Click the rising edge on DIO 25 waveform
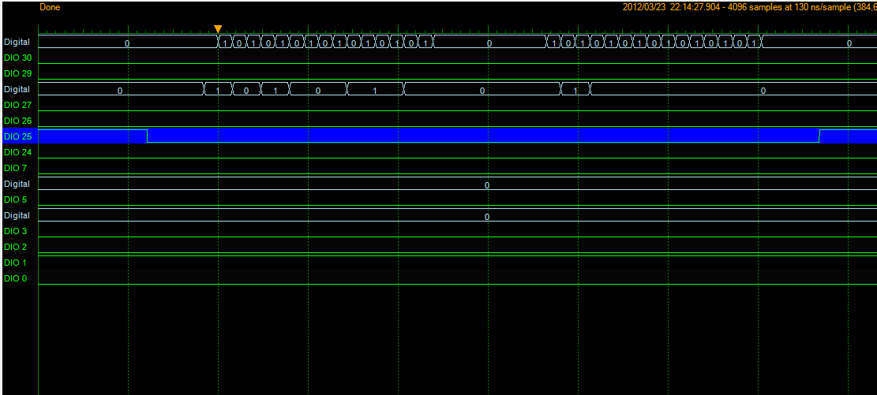 [x=819, y=136]
